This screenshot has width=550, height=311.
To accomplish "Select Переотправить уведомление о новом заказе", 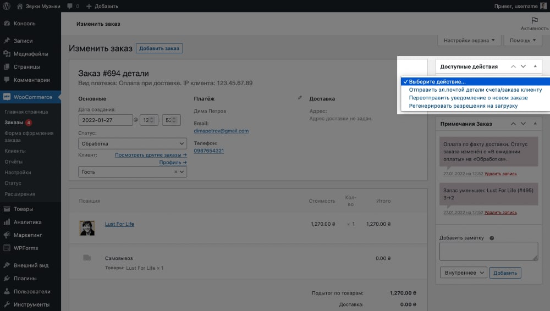I will (x=475, y=98).
